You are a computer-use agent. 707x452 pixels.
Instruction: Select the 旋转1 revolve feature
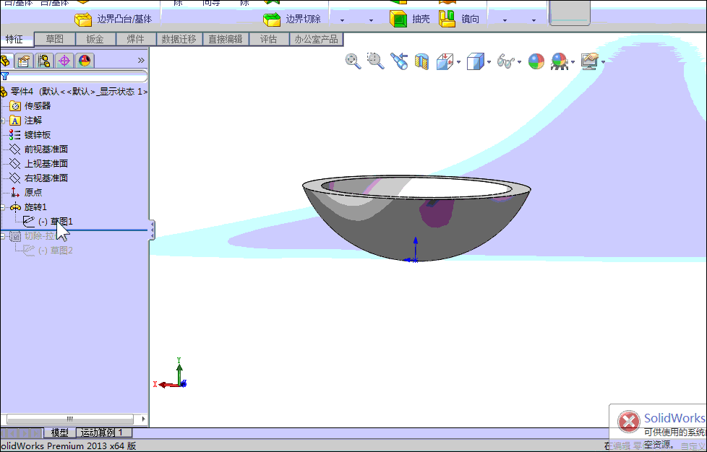click(x=28, y=207)
